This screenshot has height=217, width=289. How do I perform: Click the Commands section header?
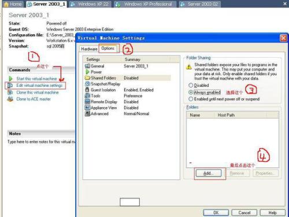pyautogui.click(x=41, y=69)
